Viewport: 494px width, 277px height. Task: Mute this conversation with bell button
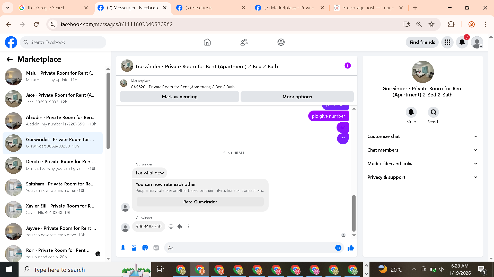[411, 112]
